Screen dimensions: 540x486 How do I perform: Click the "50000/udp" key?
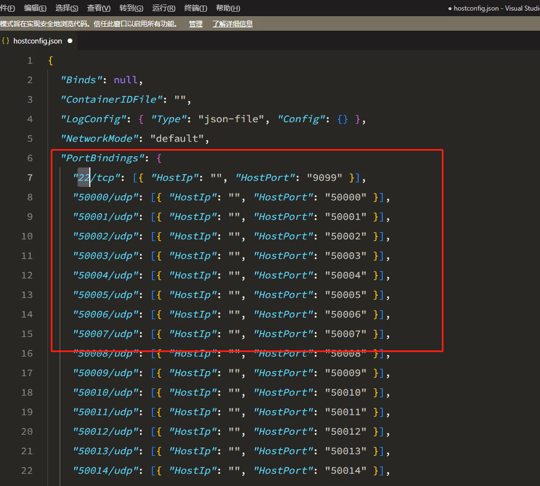click(x=105, y=198)
